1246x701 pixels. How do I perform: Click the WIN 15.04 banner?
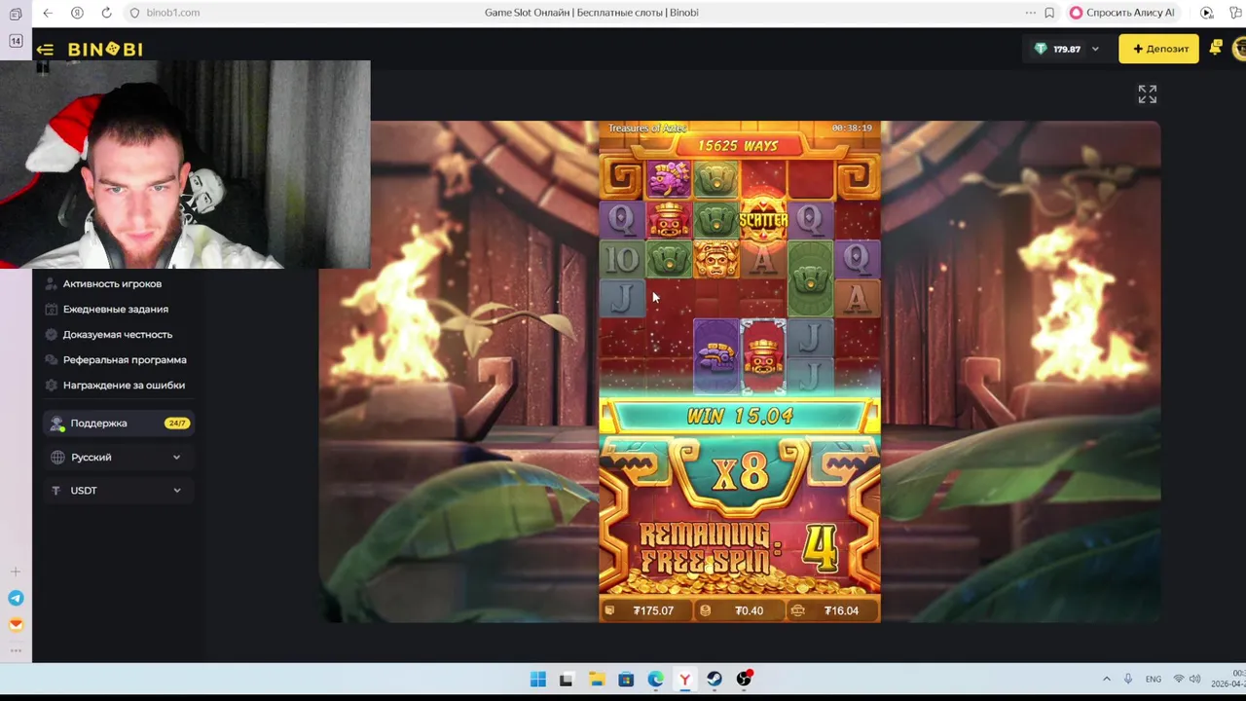click(x=740, y=417)
